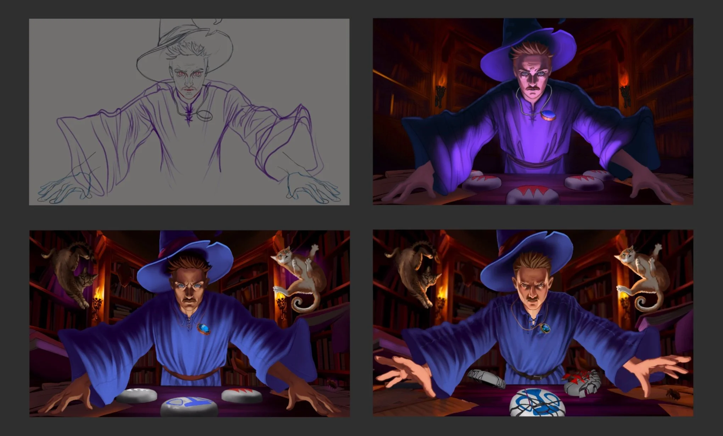Open the bottom-left wizard image with cats
The image size is (723, 436).
189,323
